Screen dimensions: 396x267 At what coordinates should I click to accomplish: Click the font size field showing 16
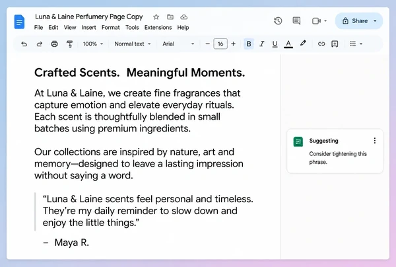click(x=220, y=44)
